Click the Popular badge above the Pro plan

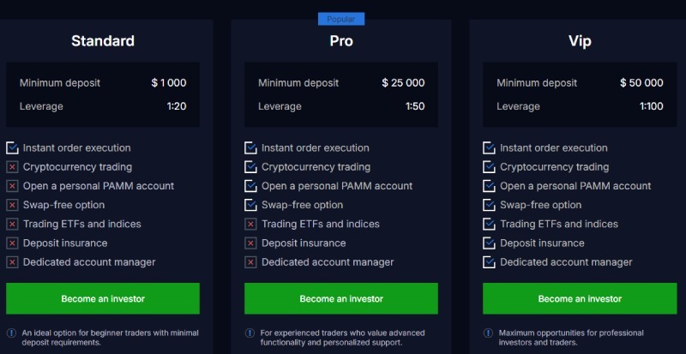point(341,19)
